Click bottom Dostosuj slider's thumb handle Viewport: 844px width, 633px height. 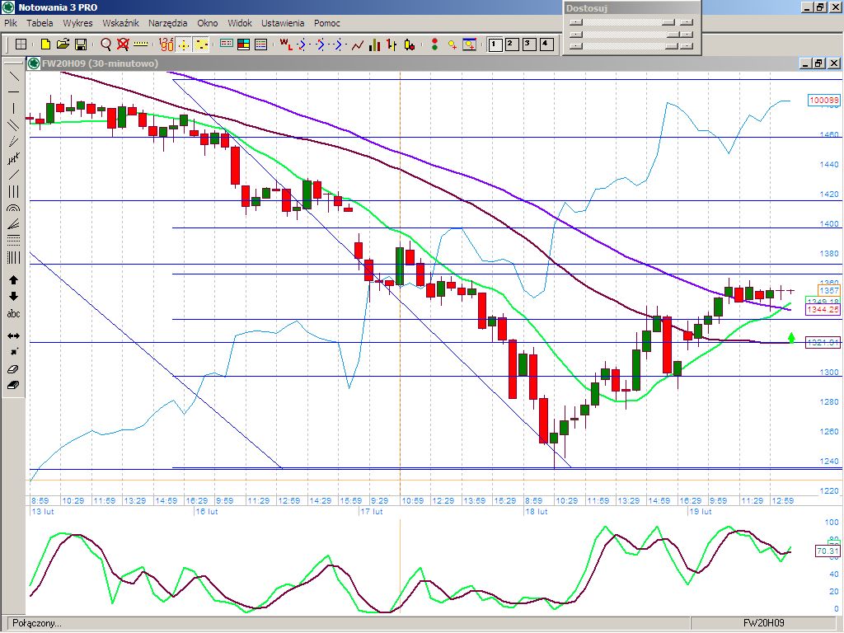[x=671, y=46]
